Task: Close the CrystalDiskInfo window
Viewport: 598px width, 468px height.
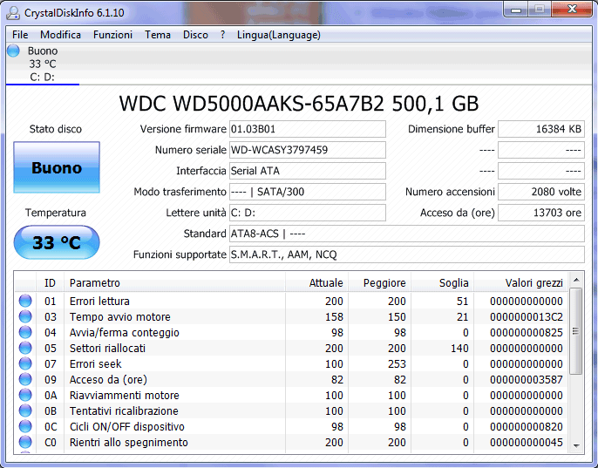Action: 573,10
